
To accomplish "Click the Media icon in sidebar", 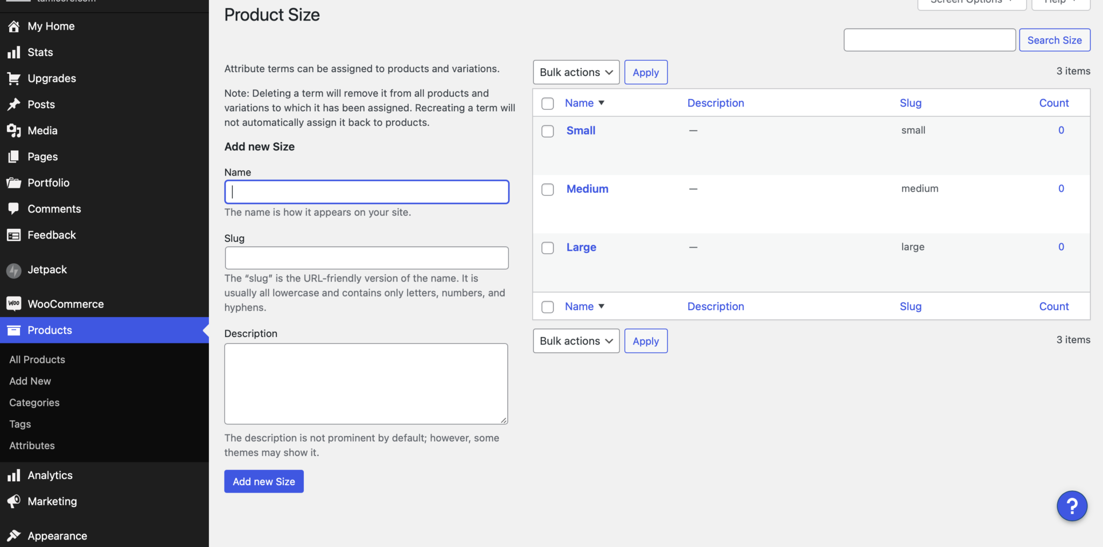I will click(14, 131).
